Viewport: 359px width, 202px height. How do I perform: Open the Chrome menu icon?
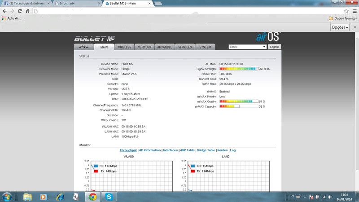[355, 11]
